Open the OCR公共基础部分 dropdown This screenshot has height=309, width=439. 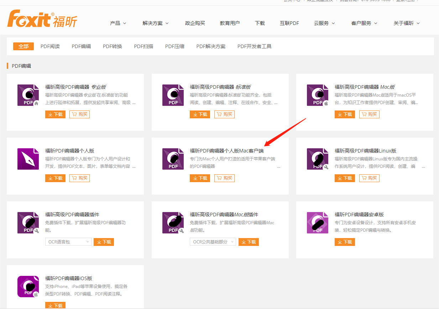coord(213,242)
